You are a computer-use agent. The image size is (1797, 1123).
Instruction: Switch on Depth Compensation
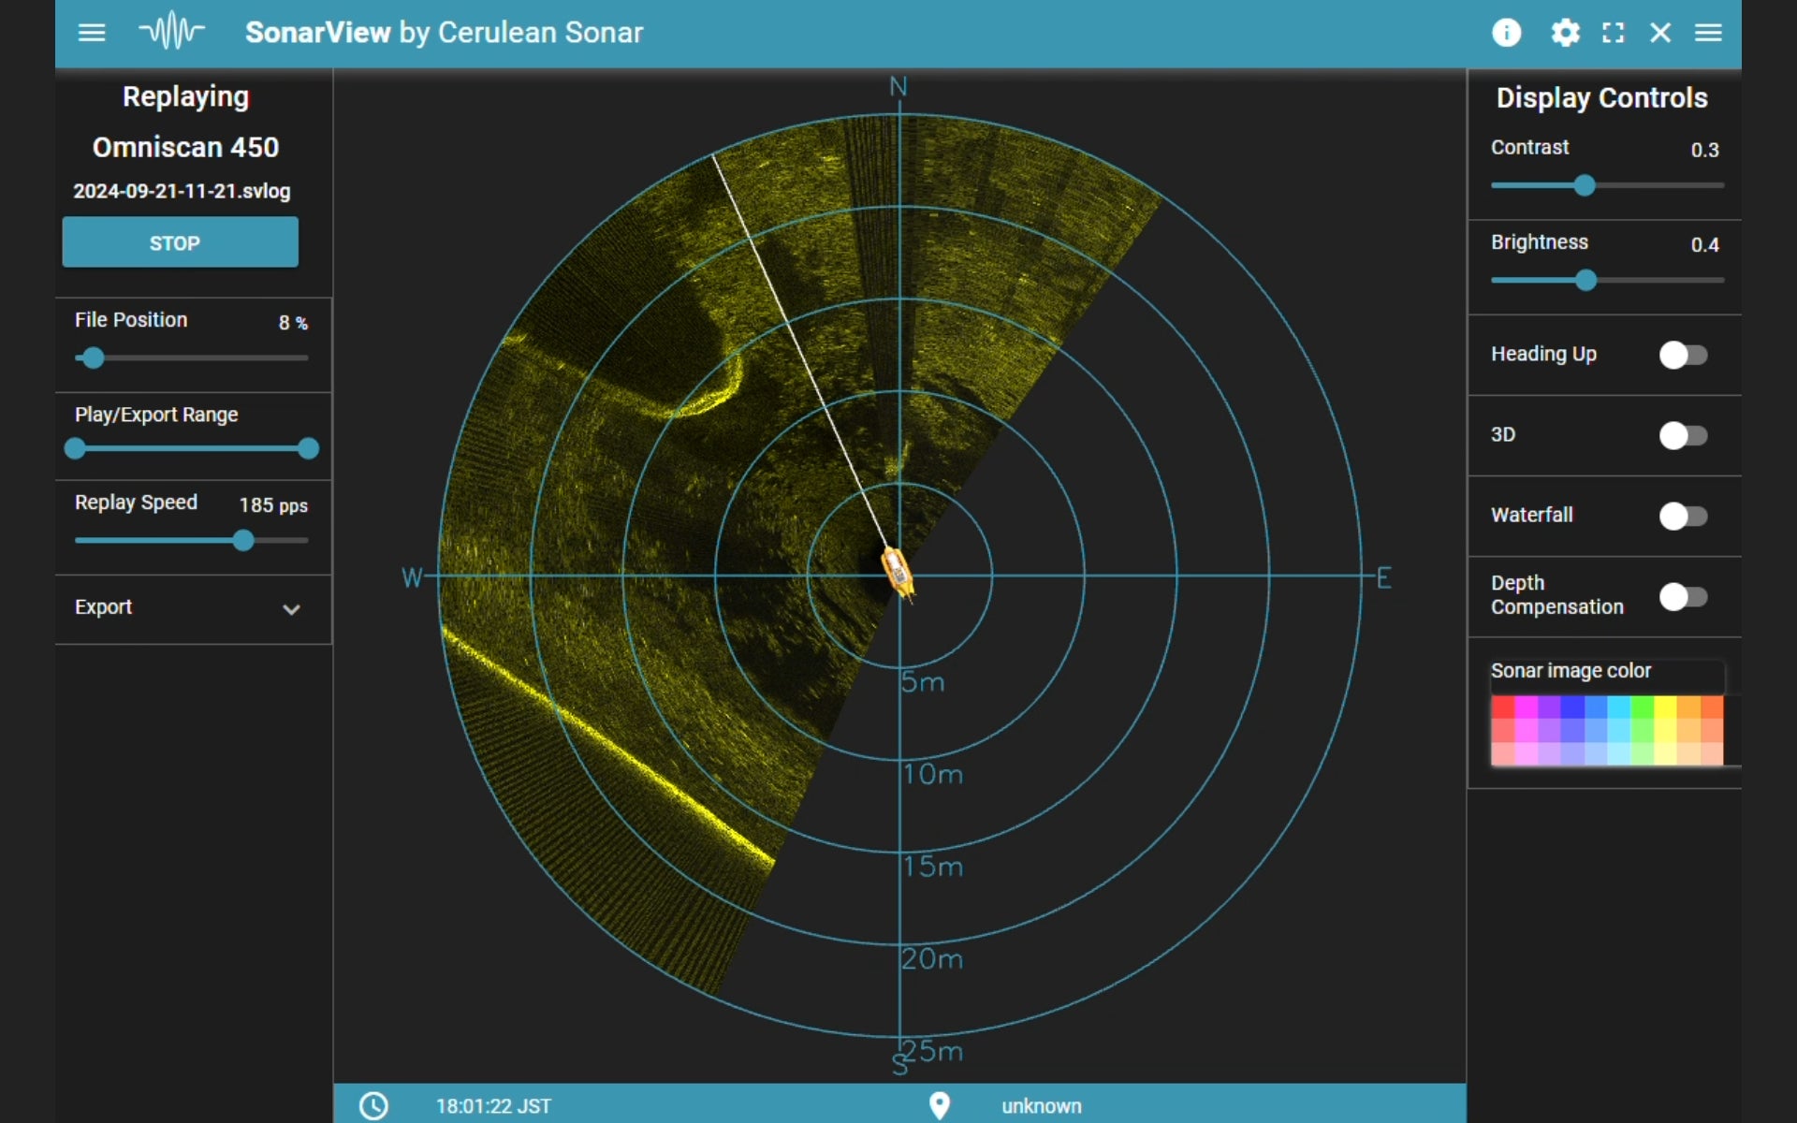(1683, 596)
